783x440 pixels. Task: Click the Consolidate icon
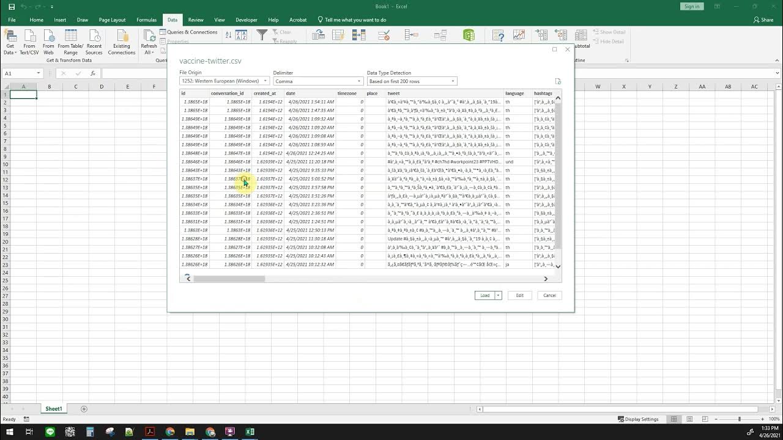412,35
